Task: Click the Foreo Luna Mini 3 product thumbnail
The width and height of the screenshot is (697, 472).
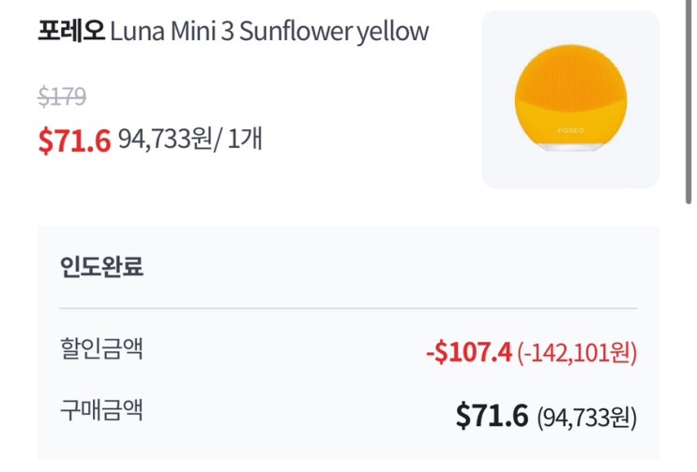Action: click(569, 98)
